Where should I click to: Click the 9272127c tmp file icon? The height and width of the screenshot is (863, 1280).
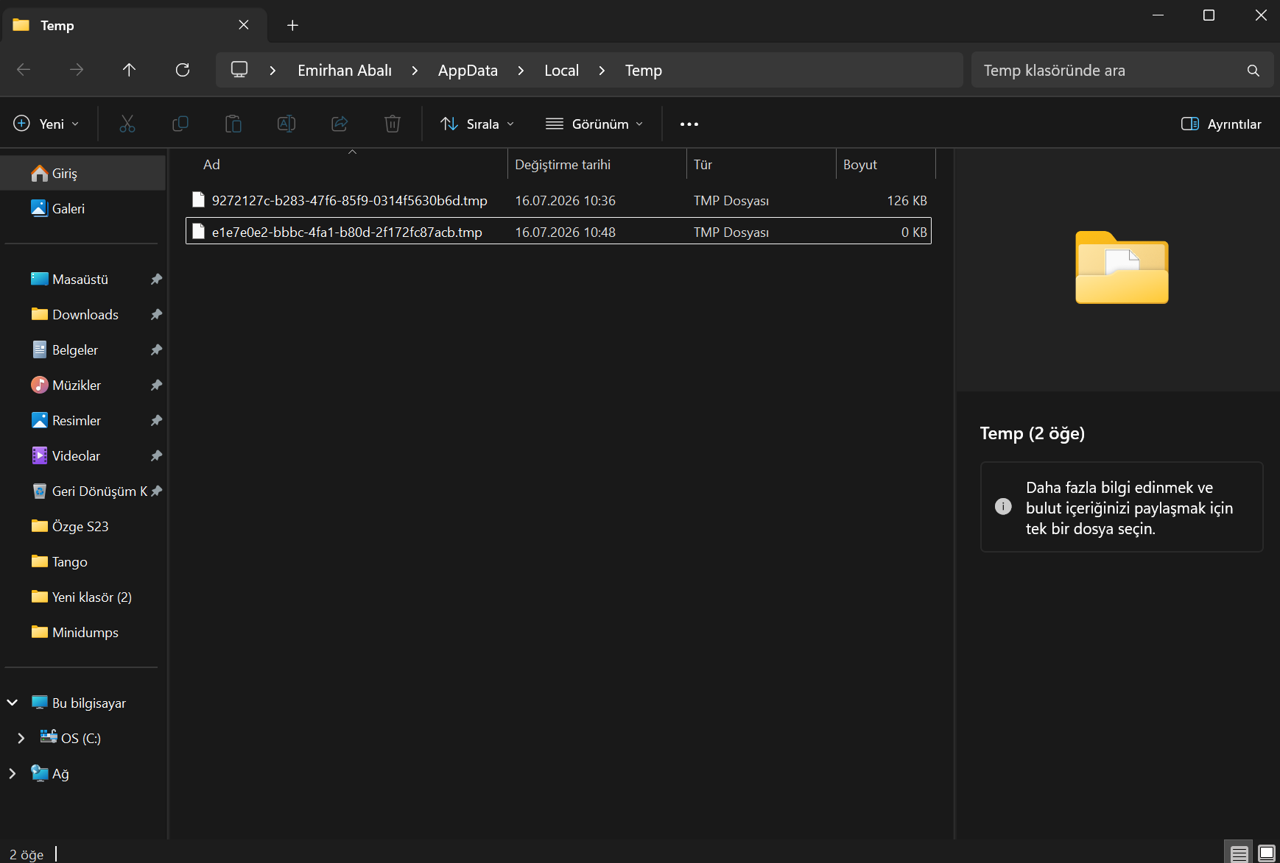pyautogui.click(x=198, y=200)
